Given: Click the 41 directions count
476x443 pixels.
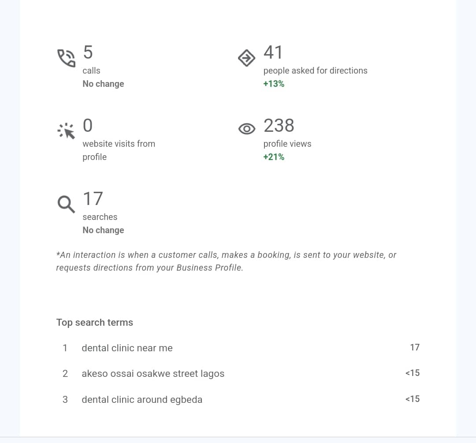Looking at the screenshot, I should click(x=273, y=52).
